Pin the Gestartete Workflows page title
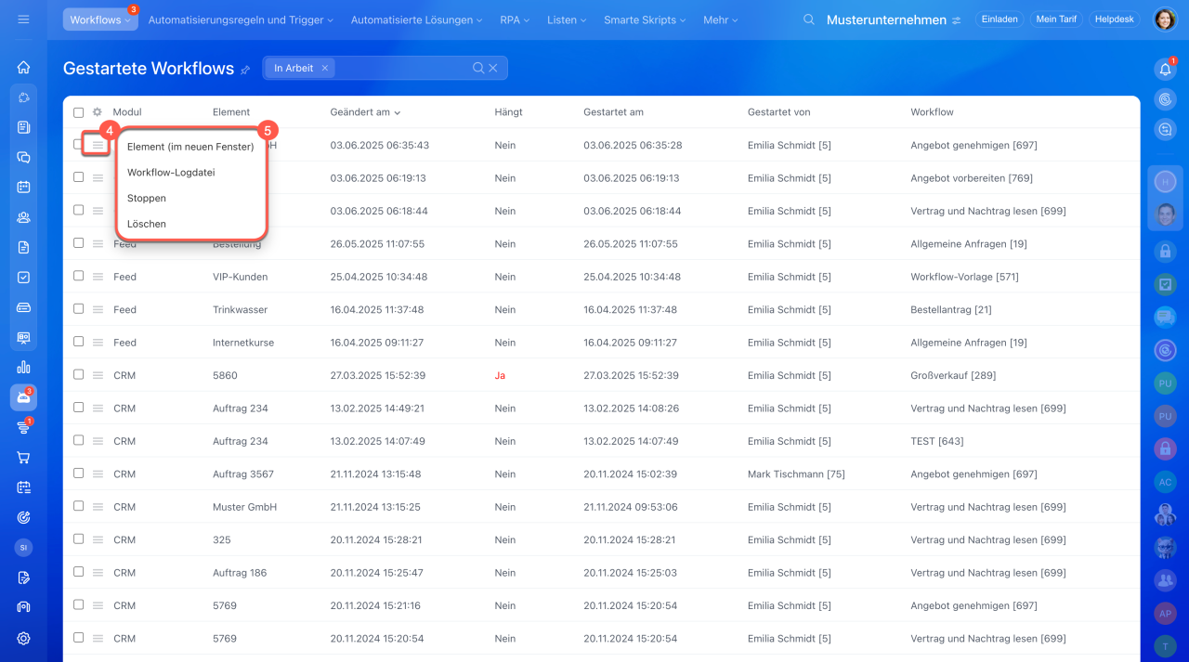Viewport: 1189px width, 662px height. [x=245, y=70]
